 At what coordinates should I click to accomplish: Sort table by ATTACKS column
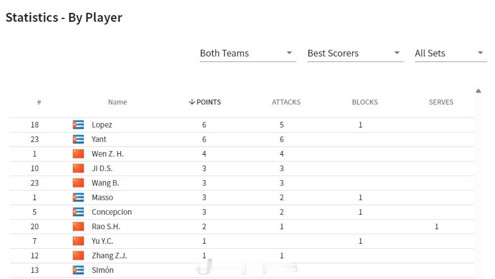point(286,102)
